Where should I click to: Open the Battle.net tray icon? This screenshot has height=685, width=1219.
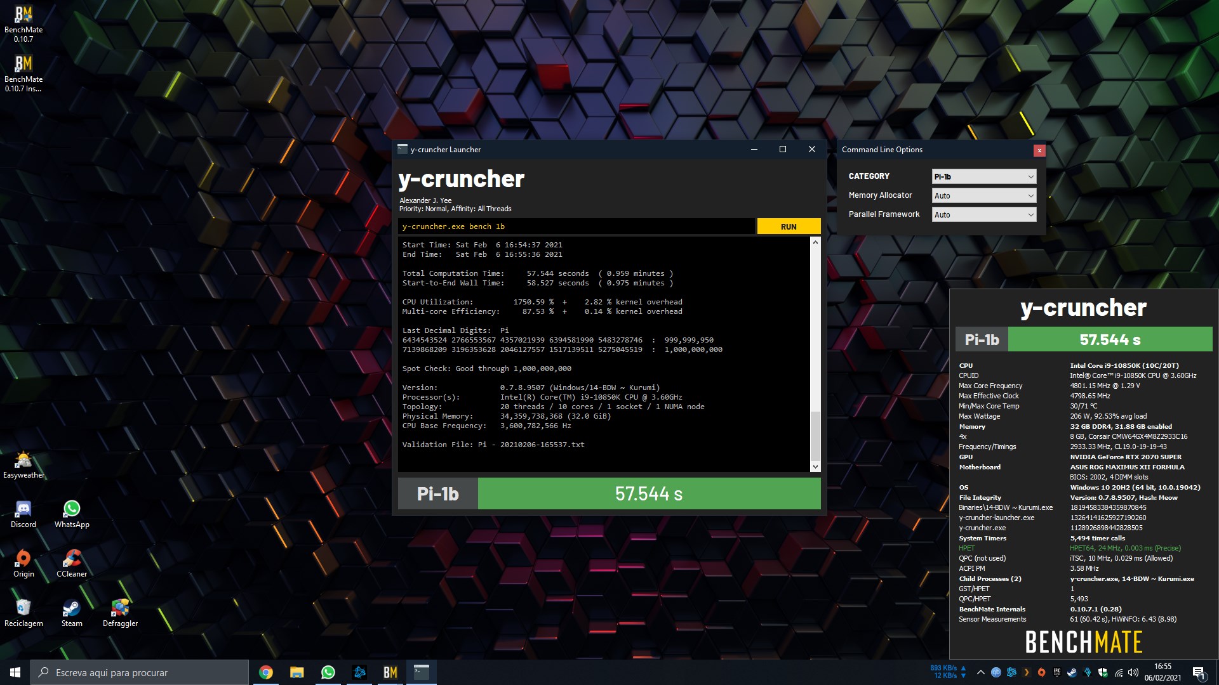[x=1011, y=672]
